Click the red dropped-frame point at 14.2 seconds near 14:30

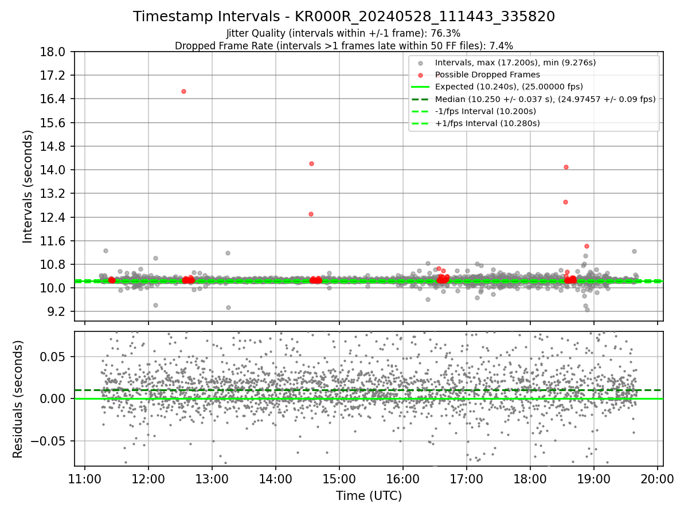[311, 163]
